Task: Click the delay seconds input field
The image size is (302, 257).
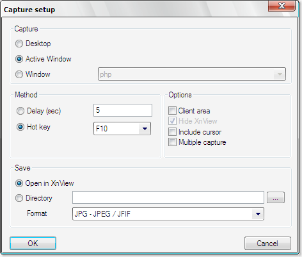Action: [123, 110]
